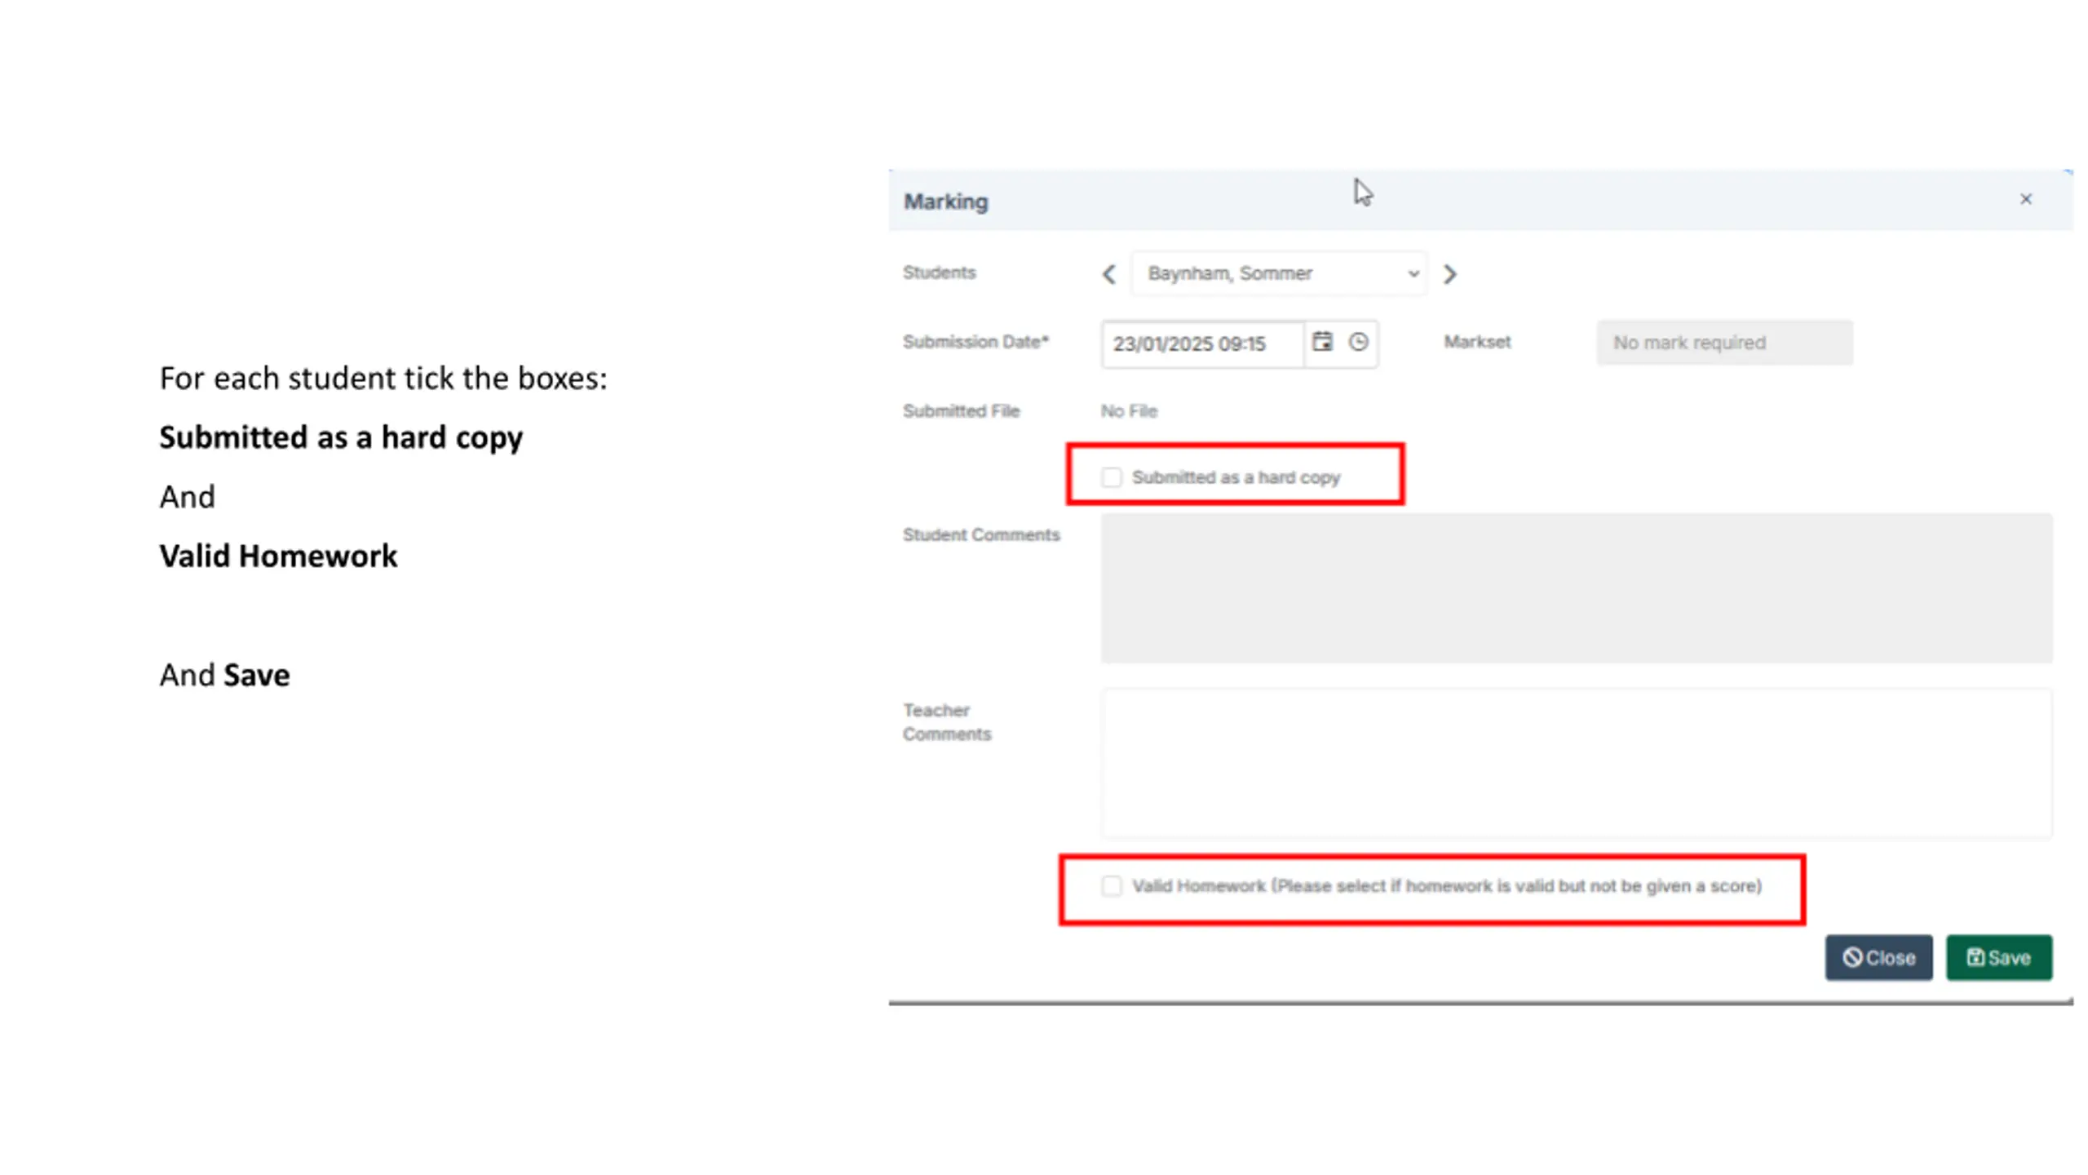Go to previous student with left chevron

[x=1108, y=274]
